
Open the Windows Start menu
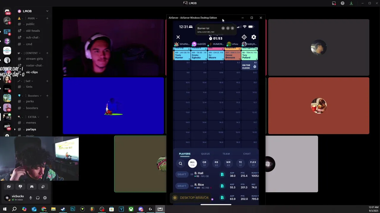pyautogui.click(x=4, y=209)
